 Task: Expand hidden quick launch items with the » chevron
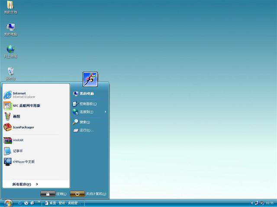pyautogui.click(x=39, y=202)
